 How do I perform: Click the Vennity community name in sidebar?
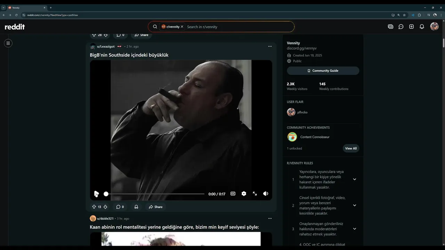point(293,43)
